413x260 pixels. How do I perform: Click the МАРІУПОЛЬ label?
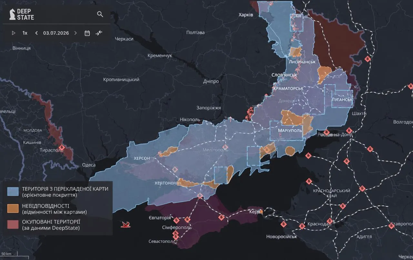(290, 130)
